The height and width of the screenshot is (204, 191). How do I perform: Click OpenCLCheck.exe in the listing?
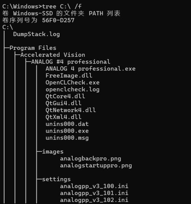[x=72, y=83]
